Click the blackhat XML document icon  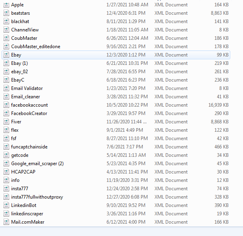pos(6,21)
